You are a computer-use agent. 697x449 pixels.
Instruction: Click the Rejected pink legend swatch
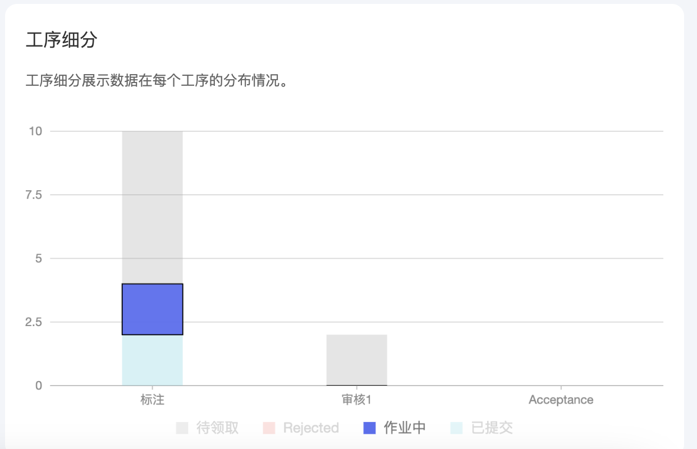click(269, 428)
